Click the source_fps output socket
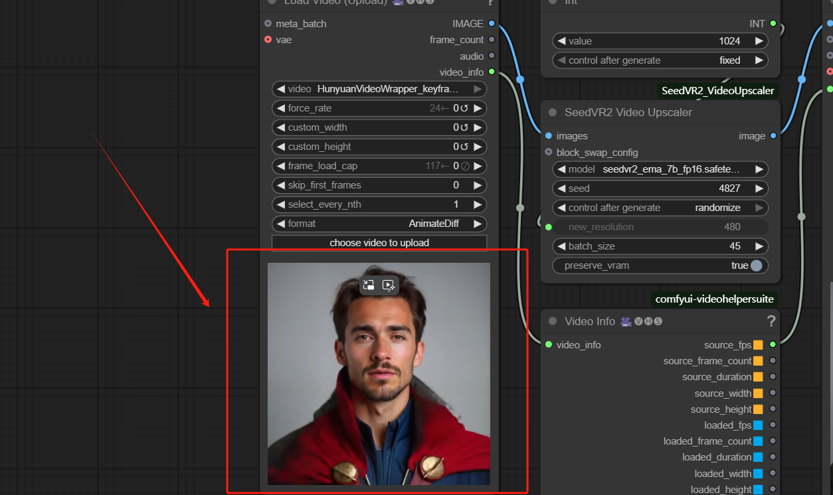The height and width of the screenshot is (495, 833). point(773,345)
